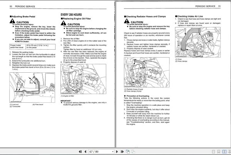Click the radiator hoses engine illustration

click(x=147, y=72)
